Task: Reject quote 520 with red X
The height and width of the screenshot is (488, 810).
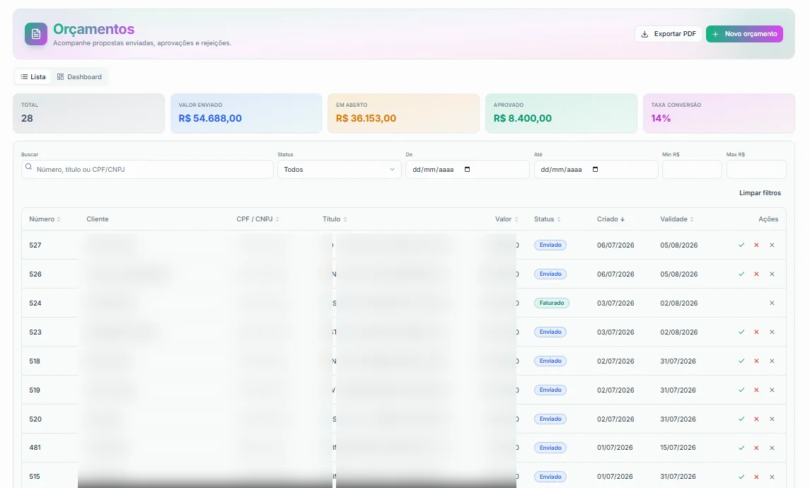Action: click(x=756, y=419)
